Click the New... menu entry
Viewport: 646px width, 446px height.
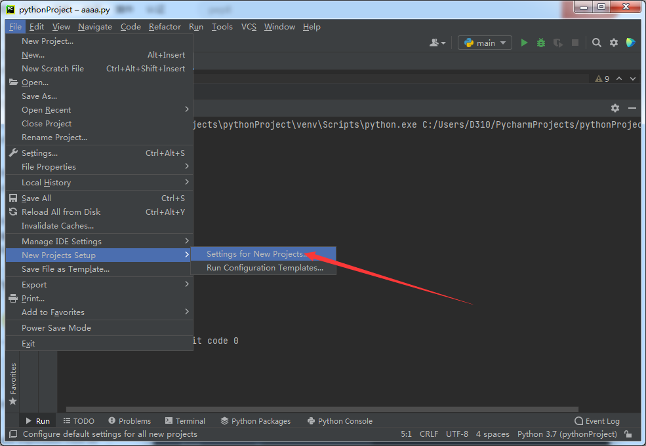[99, 55]
